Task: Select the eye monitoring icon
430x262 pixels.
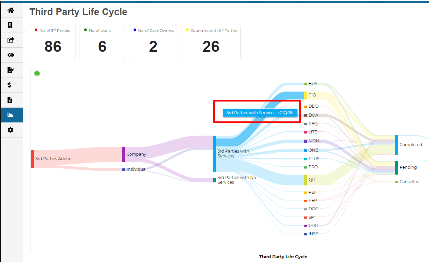Action: point(11,55)
